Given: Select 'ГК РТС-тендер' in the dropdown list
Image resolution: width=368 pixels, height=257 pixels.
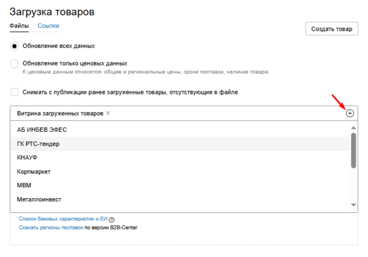Looking at the screenshot, I should pos(180,144).
